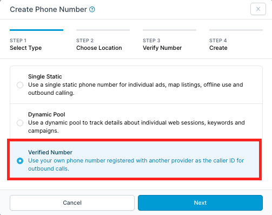
Task: Close the Create Phone Number dialog
Action: pos(258,9)
